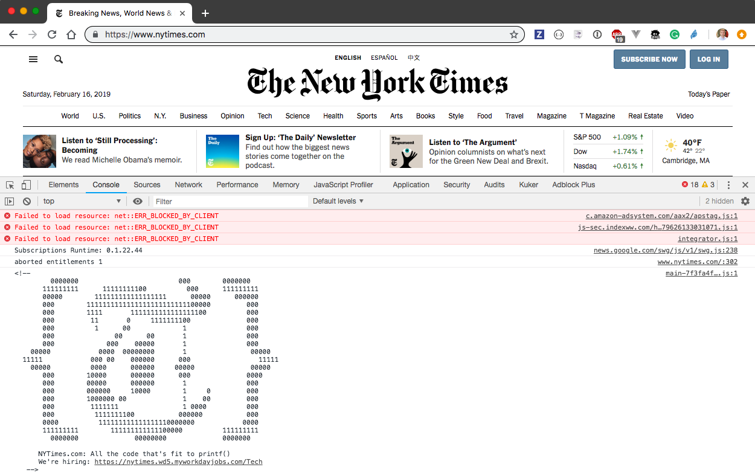This screenshot has height=473, width=755.
Task: Go back to the previous page
Action: pos(13,34)
